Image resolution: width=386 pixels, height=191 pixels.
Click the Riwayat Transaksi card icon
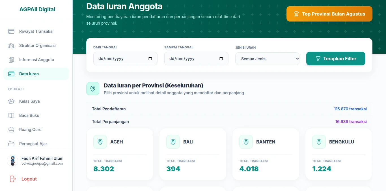click(x=11, y=31)
